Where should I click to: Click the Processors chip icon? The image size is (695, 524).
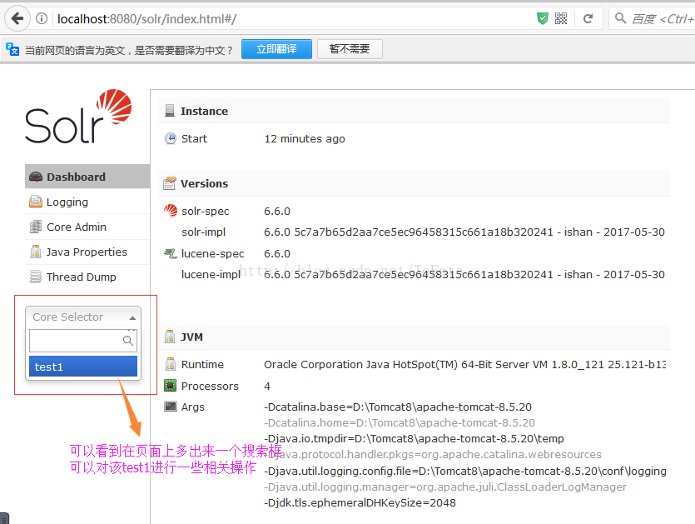tap(170, 385)
